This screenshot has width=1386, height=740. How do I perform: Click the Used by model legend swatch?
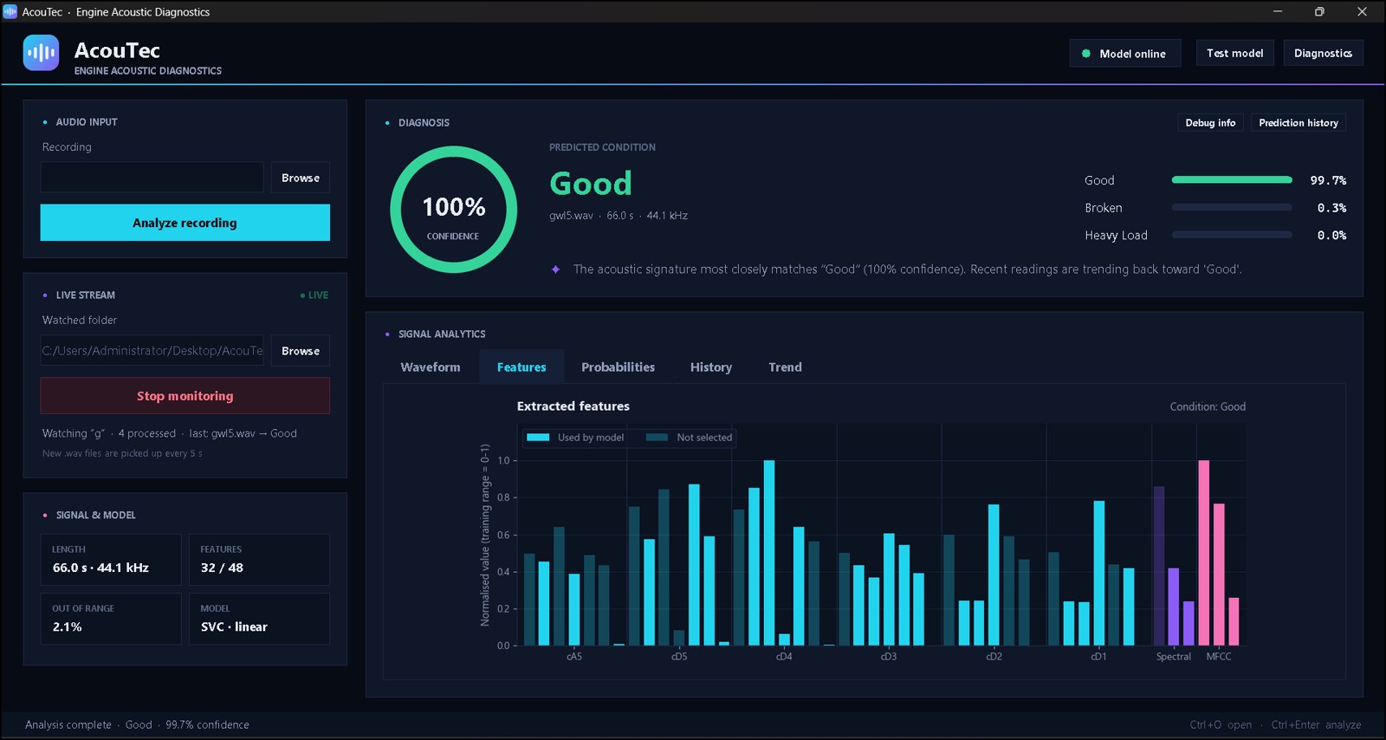[x=538, y=438]
